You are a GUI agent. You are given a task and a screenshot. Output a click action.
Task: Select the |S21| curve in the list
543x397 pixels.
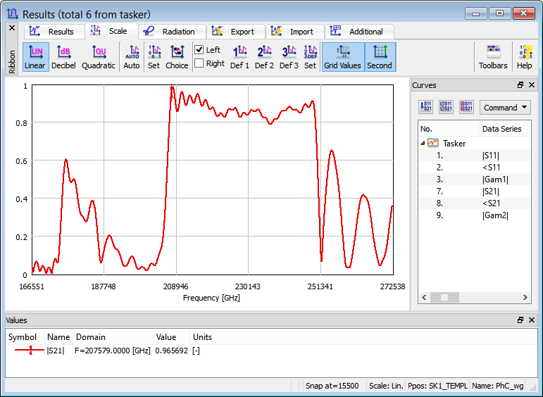pyautogui.click(x=490, y=191)
